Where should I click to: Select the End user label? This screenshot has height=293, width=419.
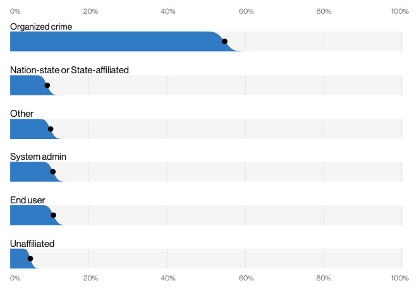click(27, 200)
